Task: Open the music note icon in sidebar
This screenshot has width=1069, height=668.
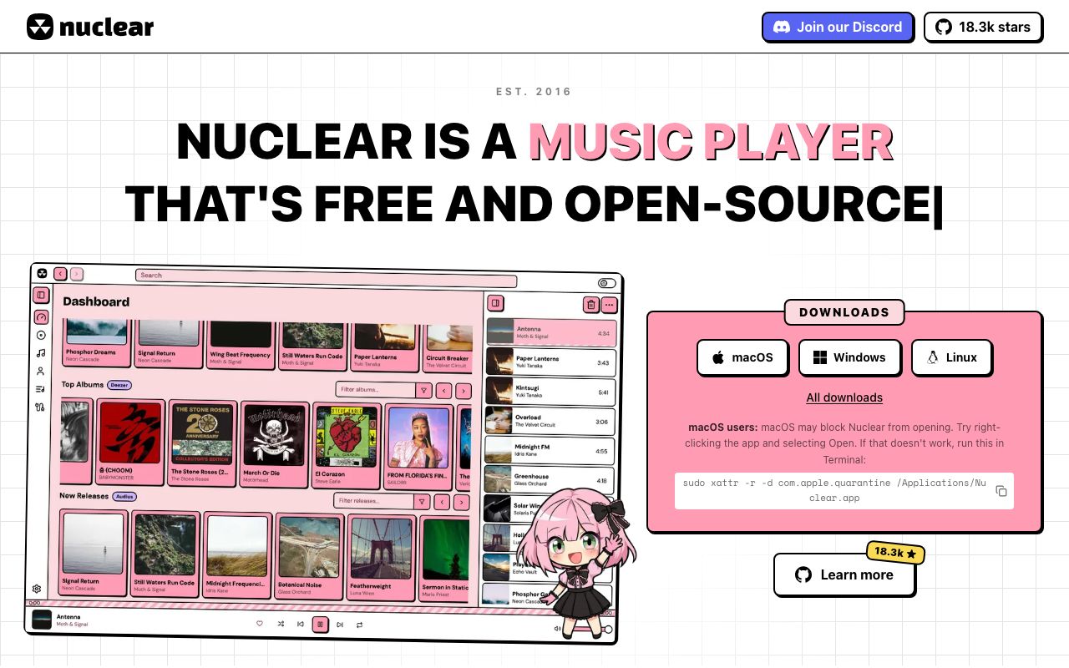Action: [x=41, y=352]
